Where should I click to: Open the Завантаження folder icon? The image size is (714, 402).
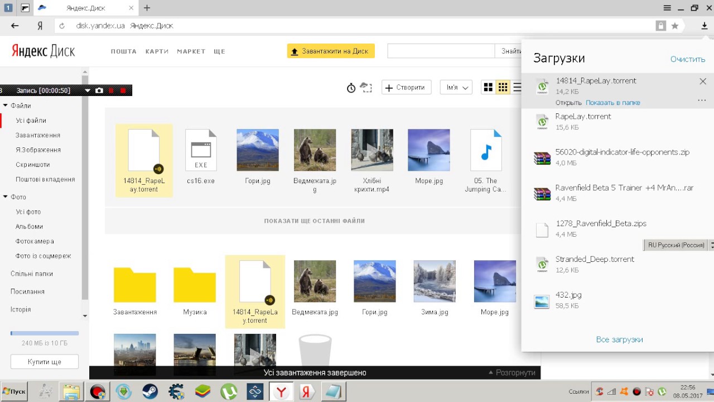[135, 285]
